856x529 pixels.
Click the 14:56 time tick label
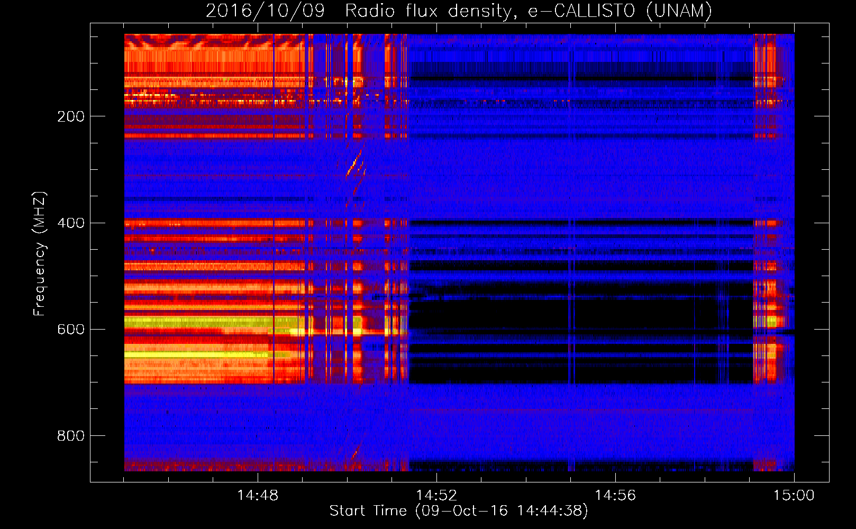pyautogui.click(x=615, y=496)
